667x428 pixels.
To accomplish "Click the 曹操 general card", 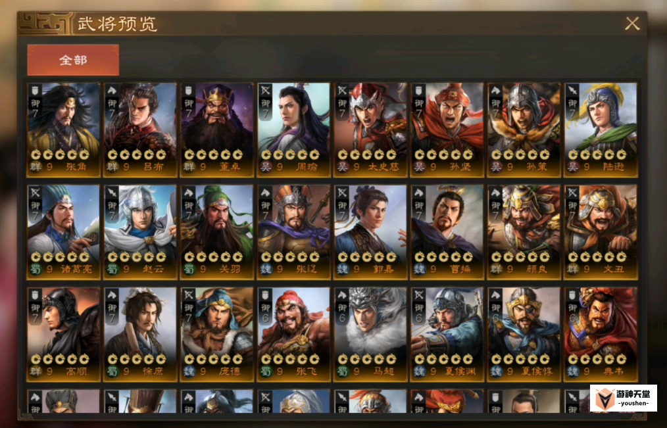I will [447, 232].
